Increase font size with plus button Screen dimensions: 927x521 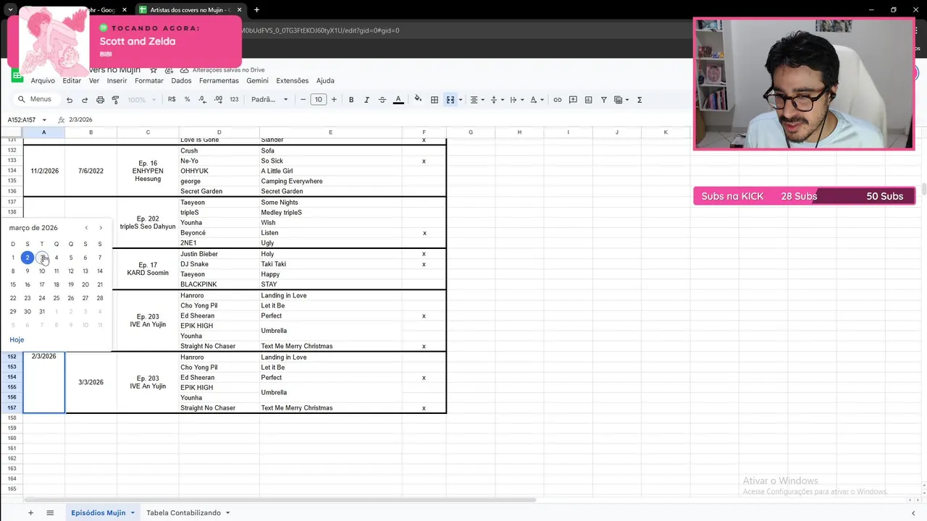point(334,100)
